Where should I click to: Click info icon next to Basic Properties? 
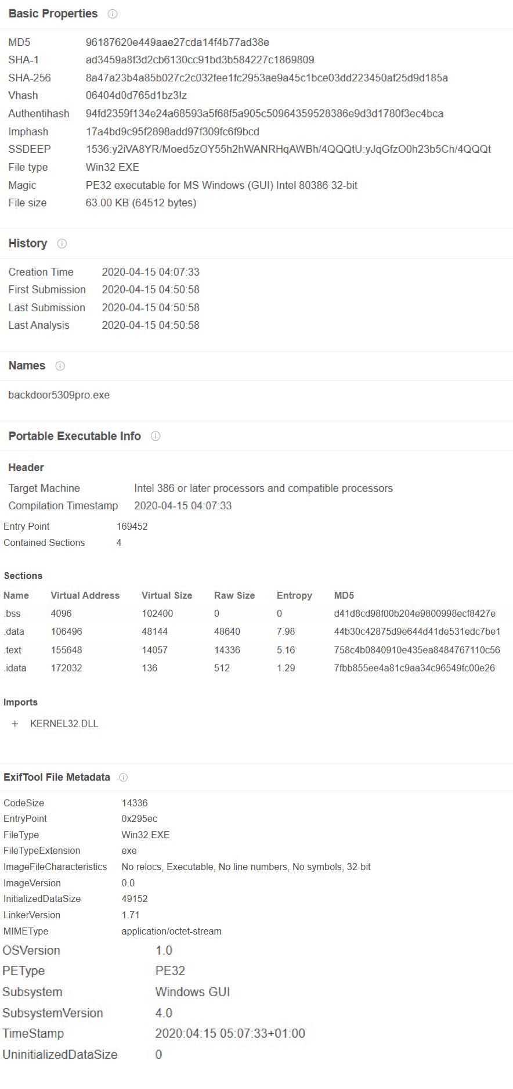click(x=113, y=14)
